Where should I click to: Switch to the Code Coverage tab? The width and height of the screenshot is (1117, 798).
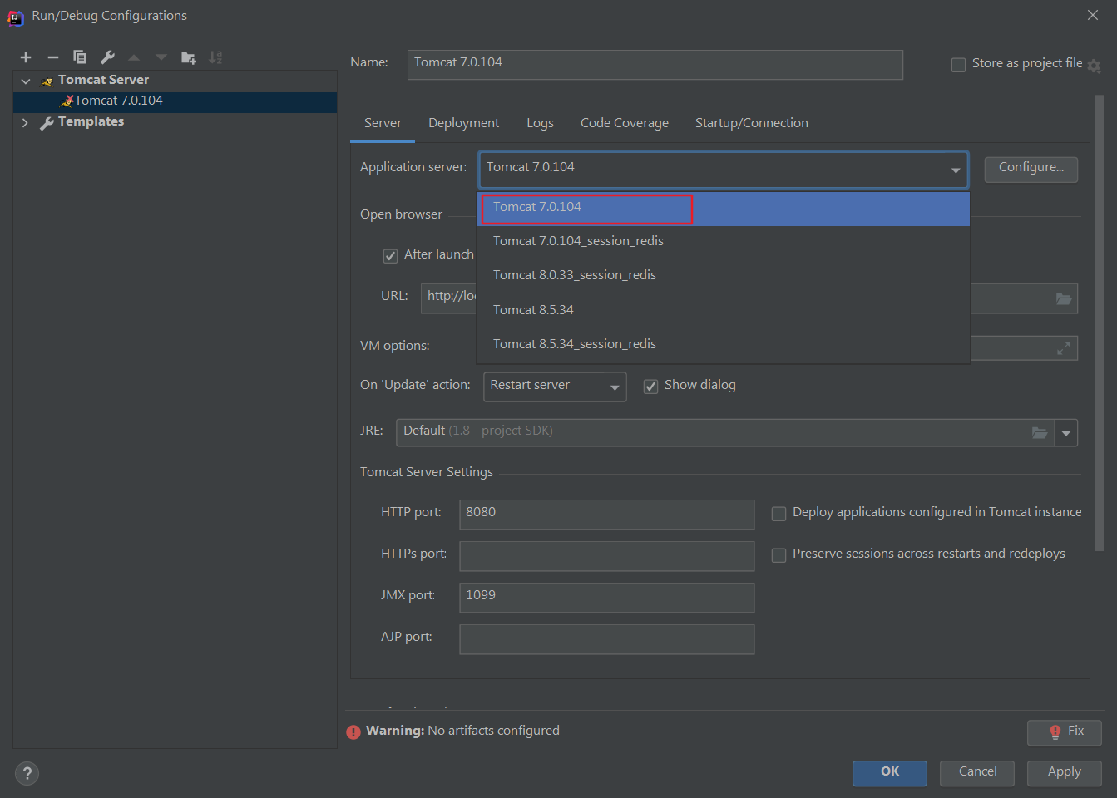(x=625, y=123)
